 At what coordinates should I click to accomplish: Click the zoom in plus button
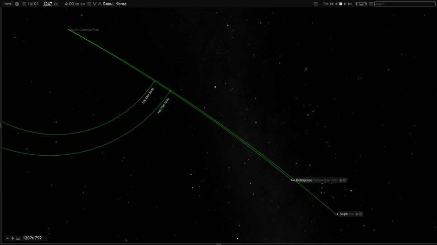tap(13, 238)
